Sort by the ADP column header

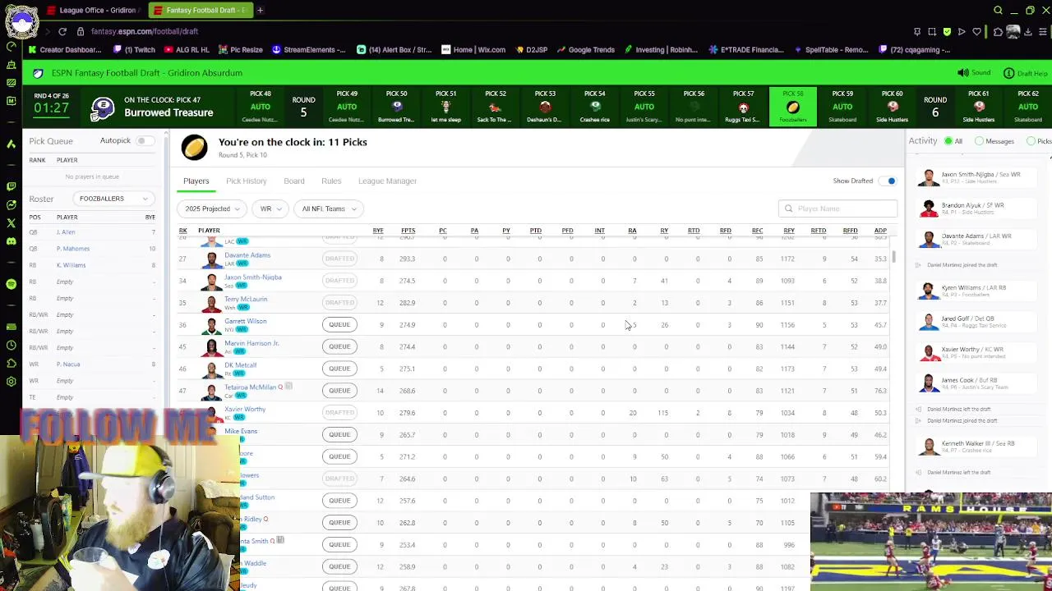(880, 231)
